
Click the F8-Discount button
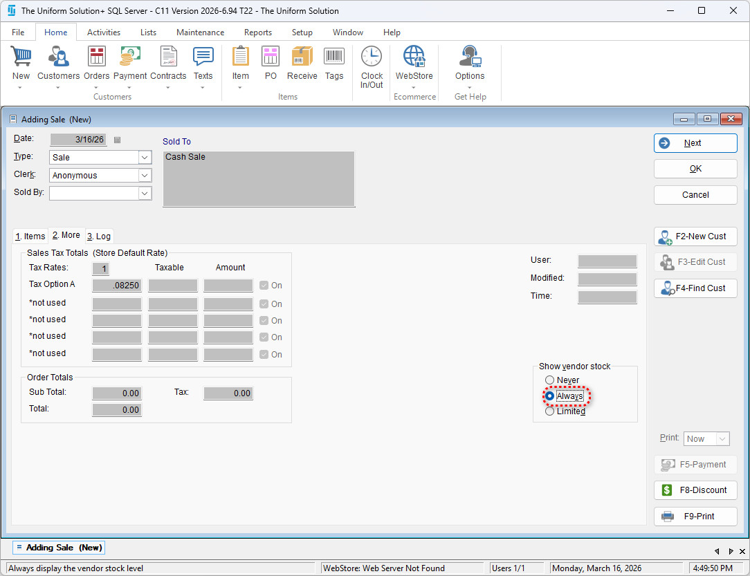pos(695,490)
